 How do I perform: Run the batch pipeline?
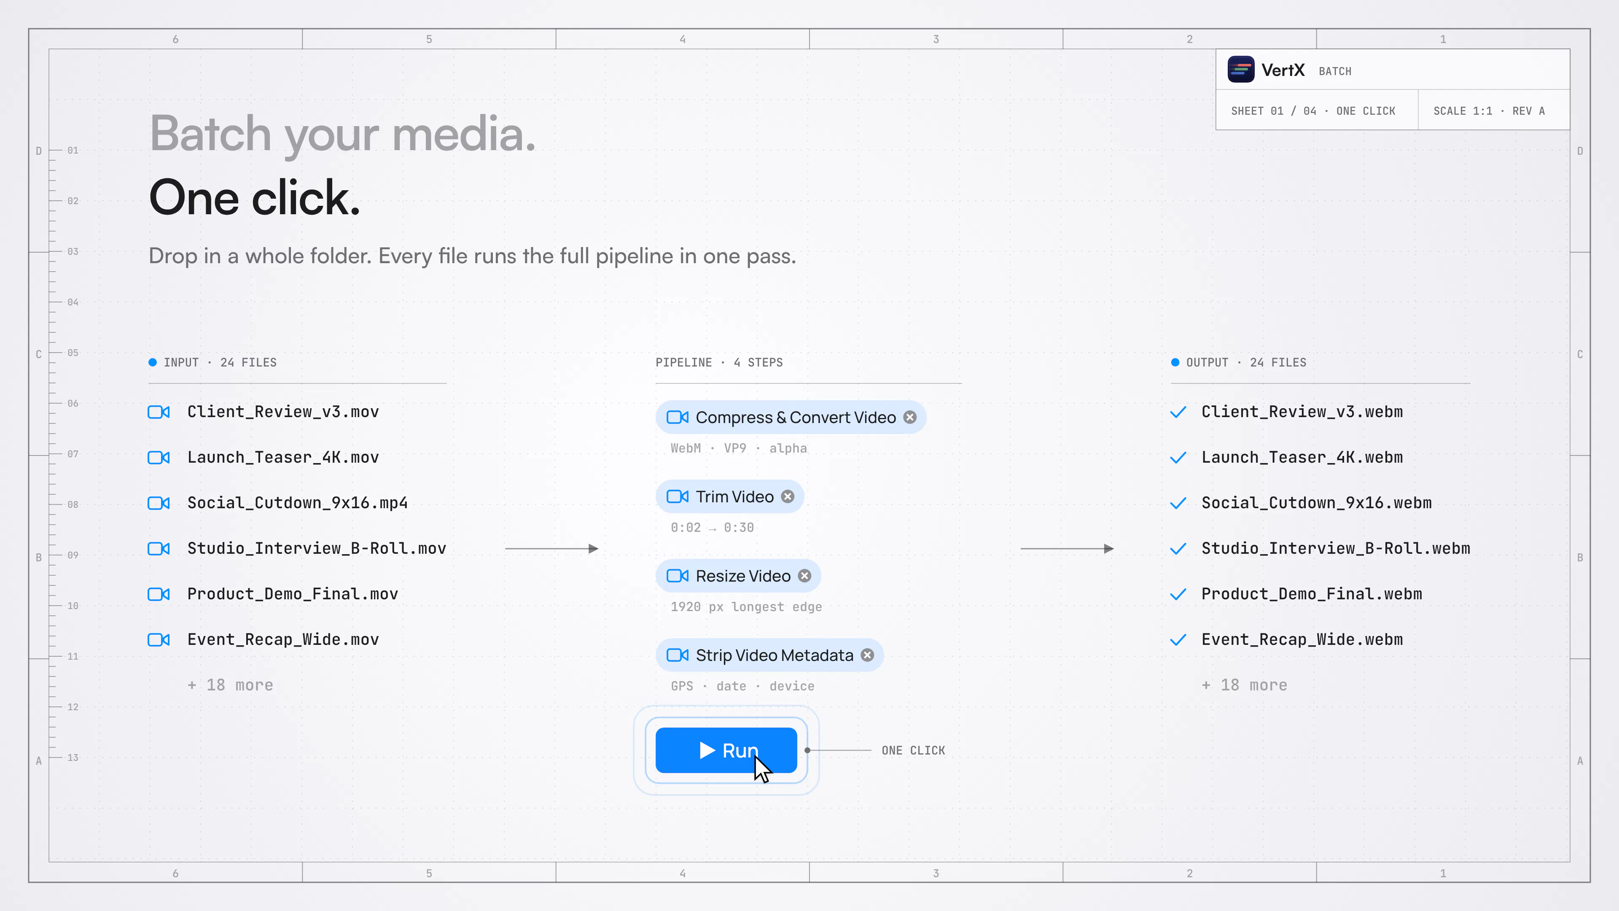pyautogui.click(x=726, y=750)
